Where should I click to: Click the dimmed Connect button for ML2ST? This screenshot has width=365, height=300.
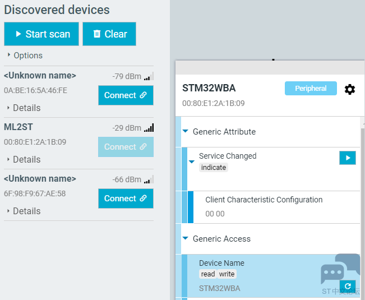(126, 147)
